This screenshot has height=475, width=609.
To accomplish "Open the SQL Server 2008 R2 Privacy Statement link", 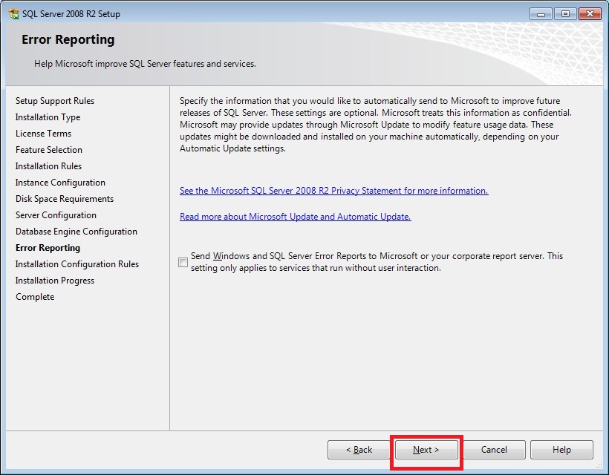I will pyautogui.click(x=333, y=191).
